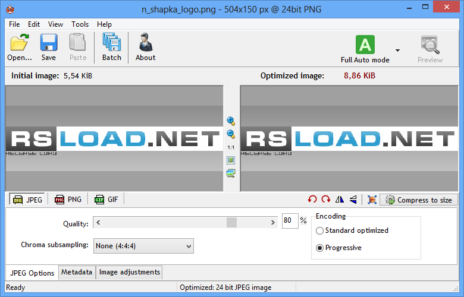Select Progressive encoding option

[320, 248]
